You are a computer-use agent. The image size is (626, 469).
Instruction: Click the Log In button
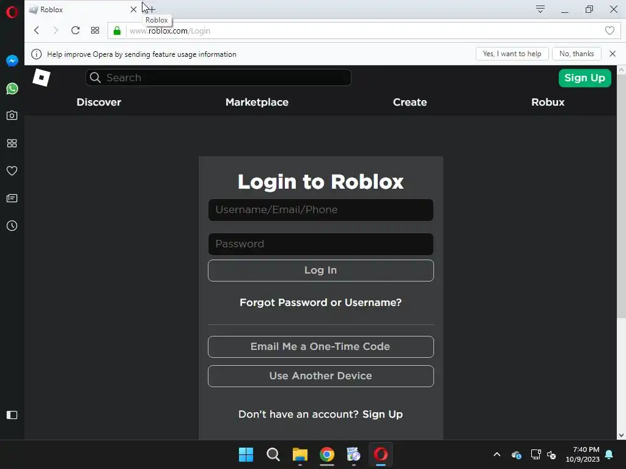[x=320, y=271]
